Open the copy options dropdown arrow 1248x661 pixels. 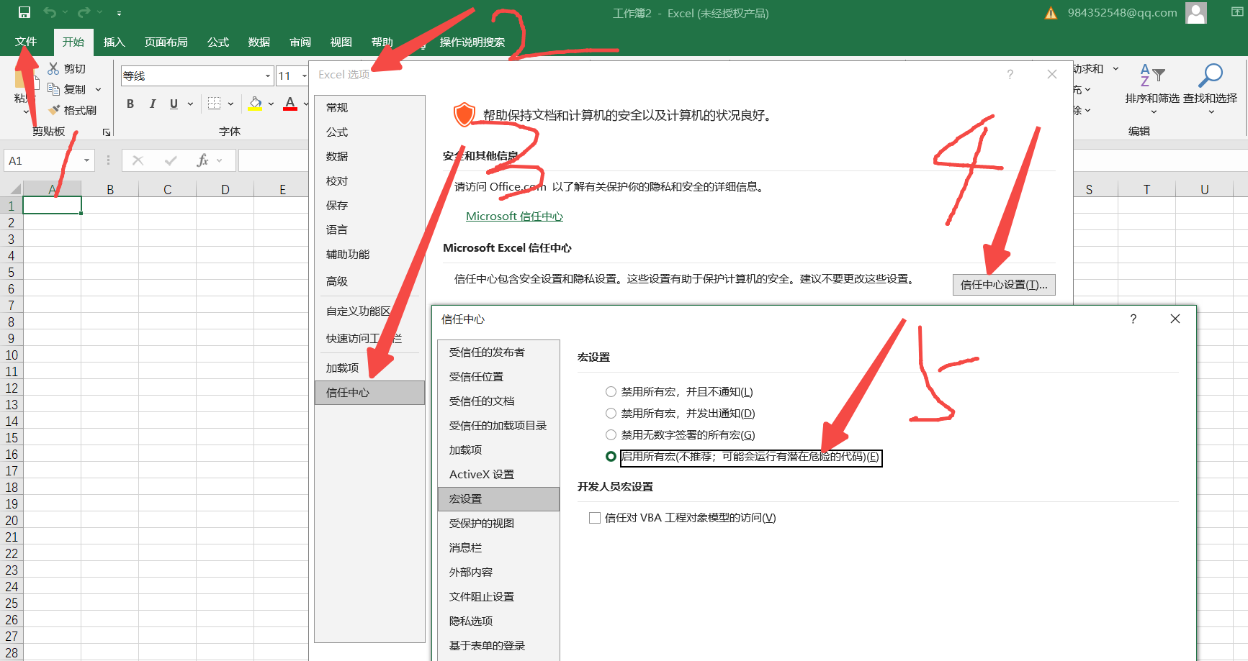[x=98, y=89]
